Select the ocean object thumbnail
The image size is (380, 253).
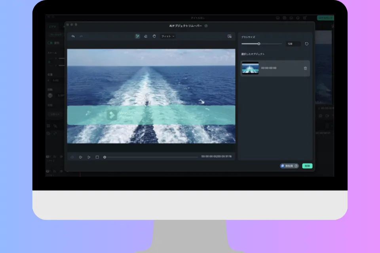pos(250,68)
